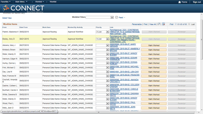Mark Worked for Hurley, Donna L

[154, 63]
